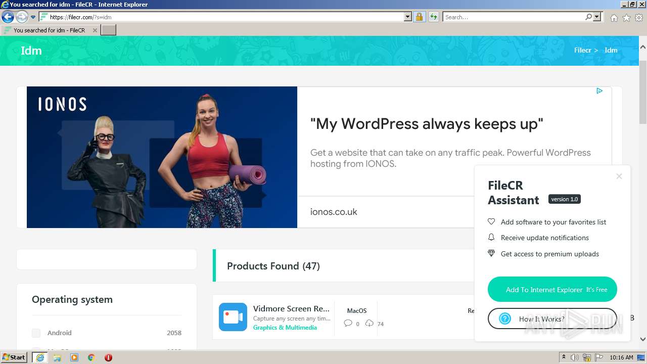
Task: Open Favorites star icon
Action: click(626, 18)
